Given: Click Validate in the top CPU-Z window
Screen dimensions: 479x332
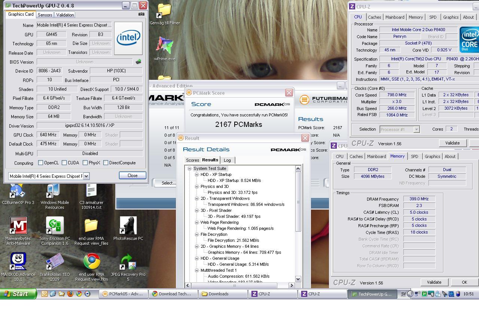Looking at the screenshot, I should click(x=452, y=143).
